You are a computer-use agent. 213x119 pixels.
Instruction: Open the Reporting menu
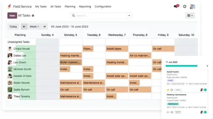[85, 6]
